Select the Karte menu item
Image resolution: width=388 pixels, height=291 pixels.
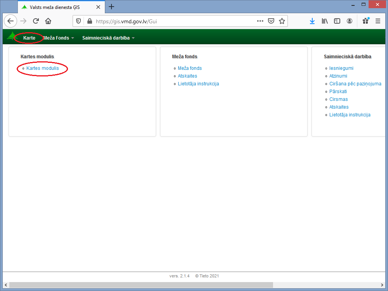29,38
